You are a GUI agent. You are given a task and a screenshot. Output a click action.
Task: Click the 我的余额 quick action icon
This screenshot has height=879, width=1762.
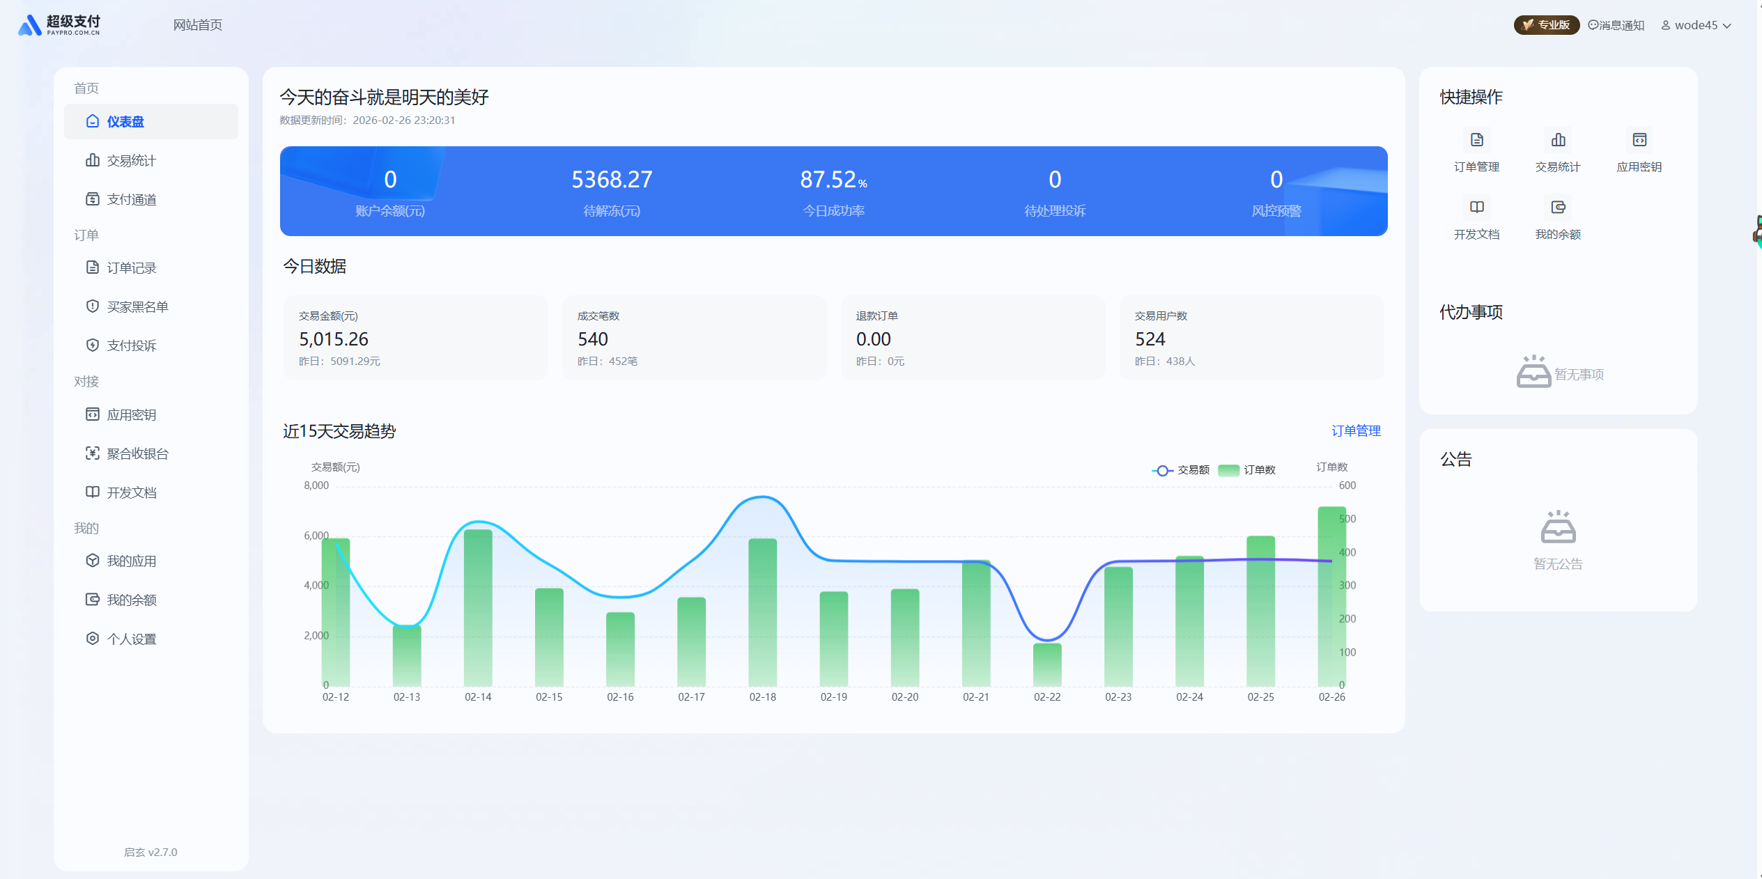(x=1558, y=208)
